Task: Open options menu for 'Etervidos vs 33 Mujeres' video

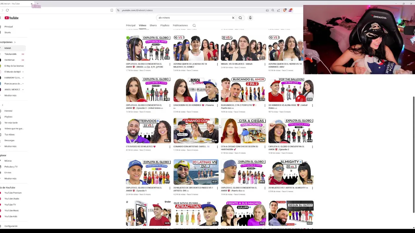Action: 170,147
